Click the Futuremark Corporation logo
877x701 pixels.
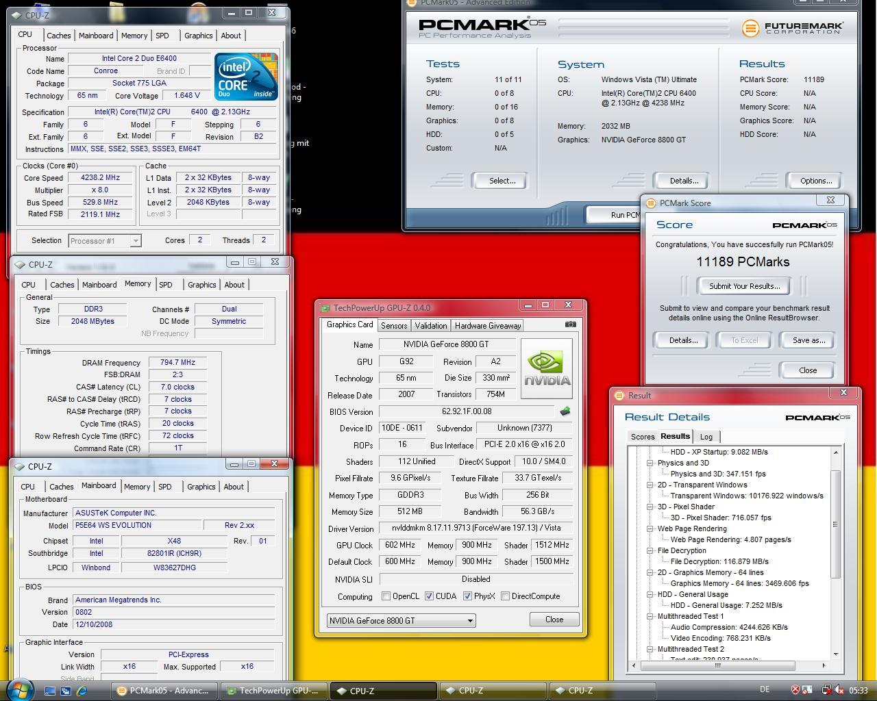793,27
